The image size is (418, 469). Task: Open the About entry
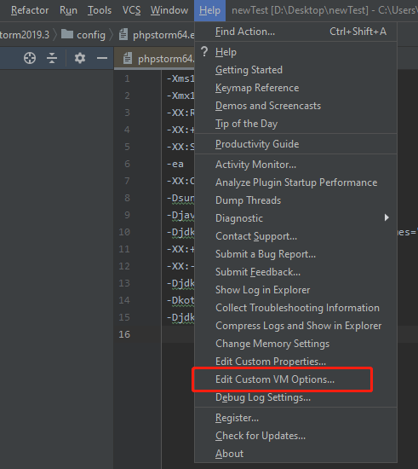295,454
